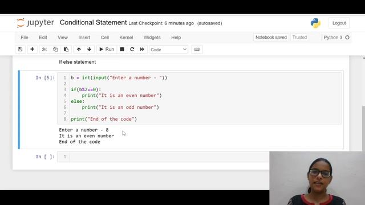Restart the kernel with circular arrow

coord(132,50)
